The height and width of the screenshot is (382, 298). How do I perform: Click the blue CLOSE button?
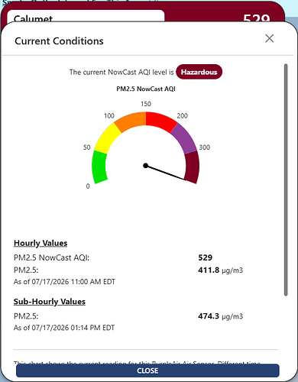pos(147,371)
